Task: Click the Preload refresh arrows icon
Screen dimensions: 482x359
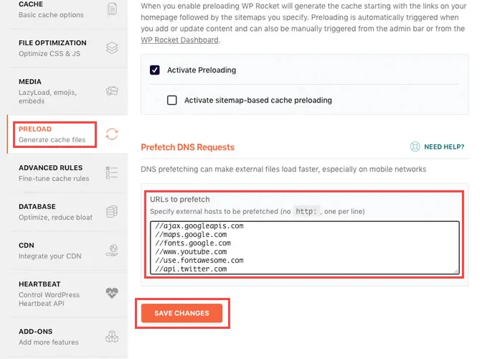Action: point(112,134)
